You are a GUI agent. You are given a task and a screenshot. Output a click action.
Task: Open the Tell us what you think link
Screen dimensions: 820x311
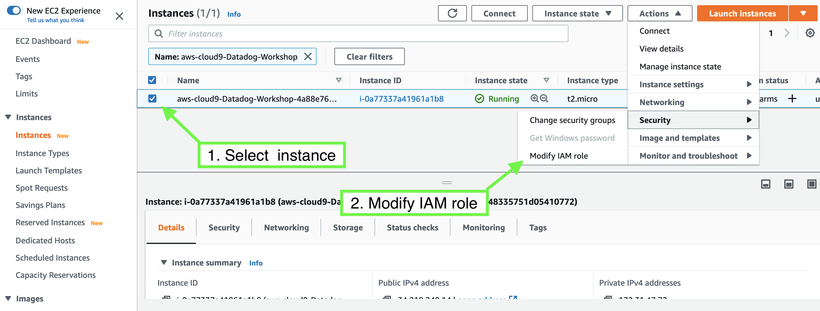click(56, 20)
